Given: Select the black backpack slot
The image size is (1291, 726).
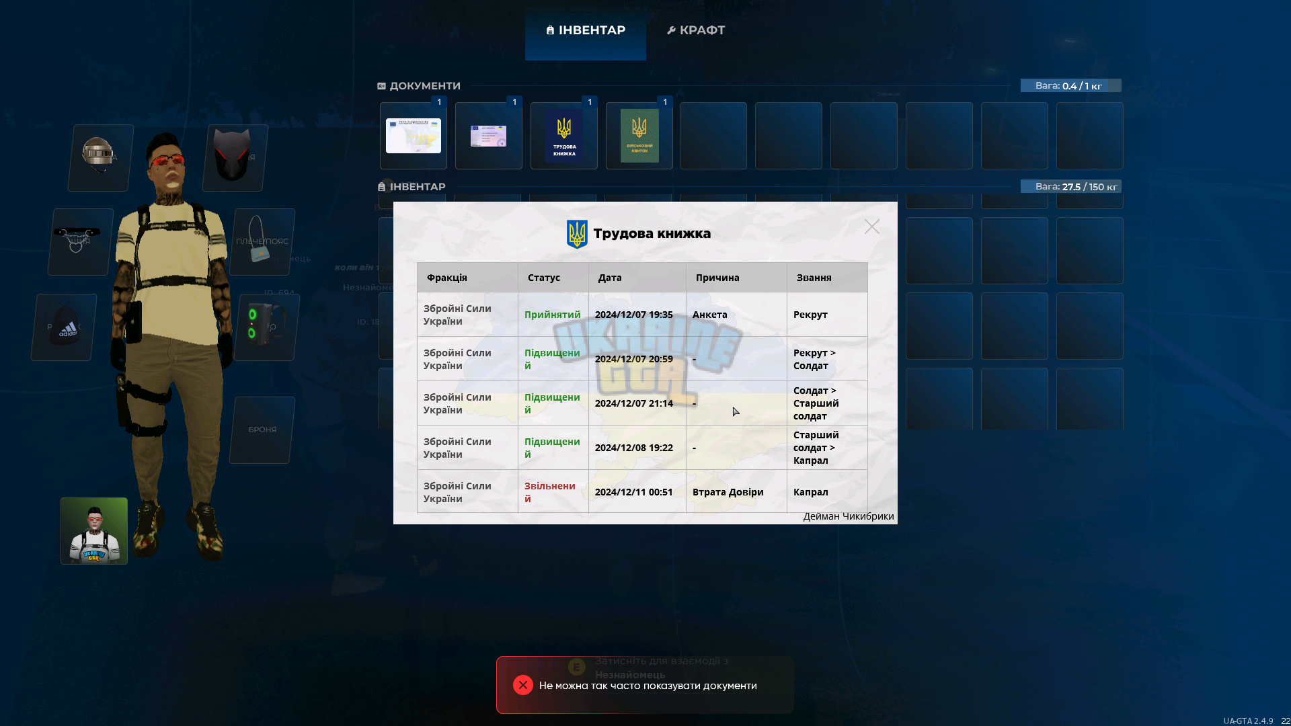Looking at the screenshot, I should (267, 327).
